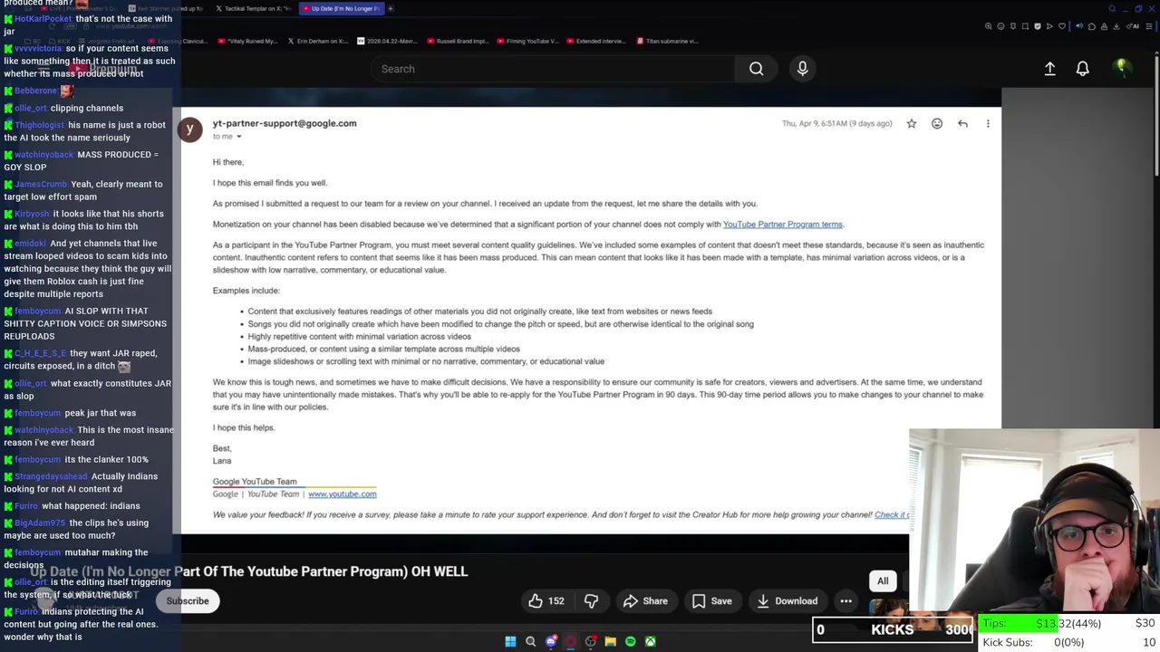Expand the 'to me' recipient details
The height and width of the screenshot is (652, 1160).
[x=238, y=137]
